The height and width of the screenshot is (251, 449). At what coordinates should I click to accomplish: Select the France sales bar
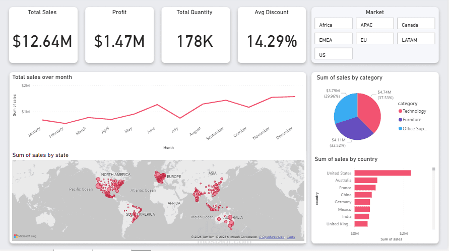click(365, 188)
